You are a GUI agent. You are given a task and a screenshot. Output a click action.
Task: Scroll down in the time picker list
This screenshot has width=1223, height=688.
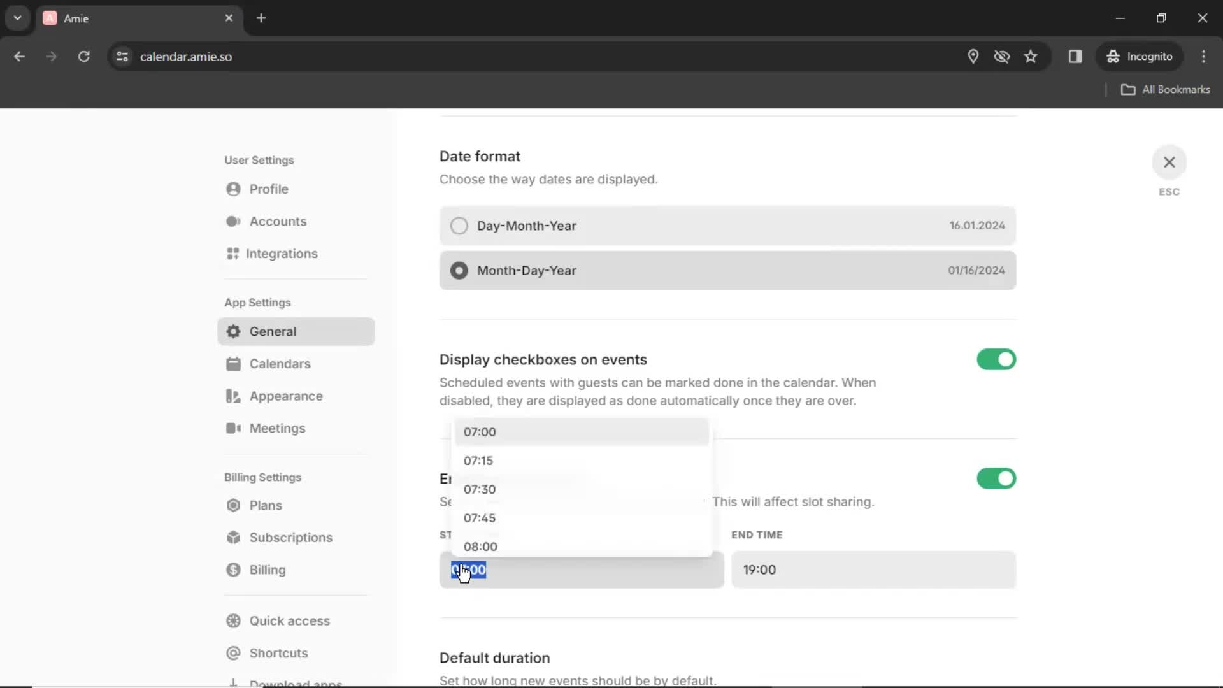pos(582,546)
